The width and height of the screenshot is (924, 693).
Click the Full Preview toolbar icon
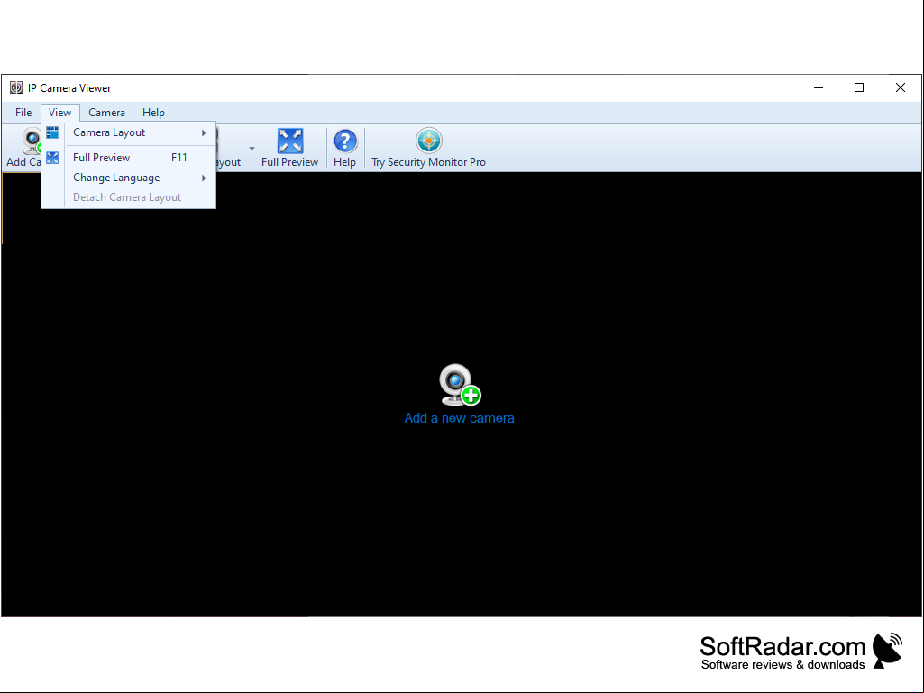(x=290, y=141)
